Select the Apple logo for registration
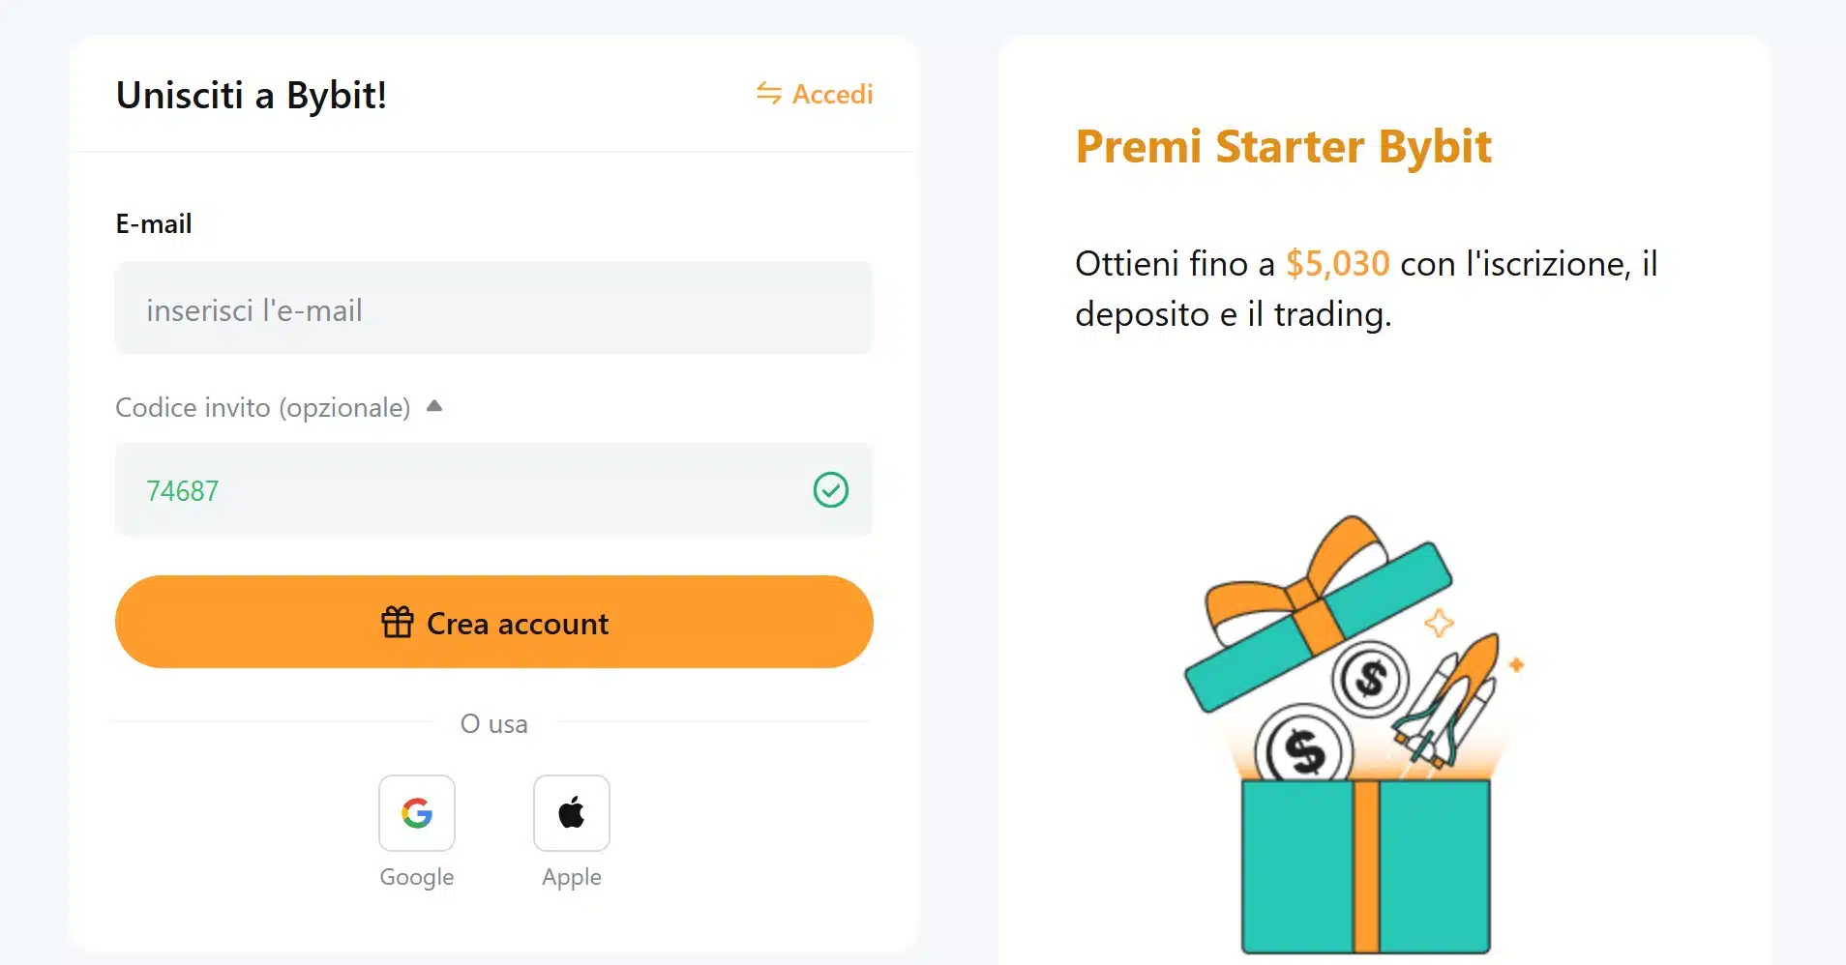Image resolution: width=1846 pixels, height=965 pixels. tap(572, 813)
